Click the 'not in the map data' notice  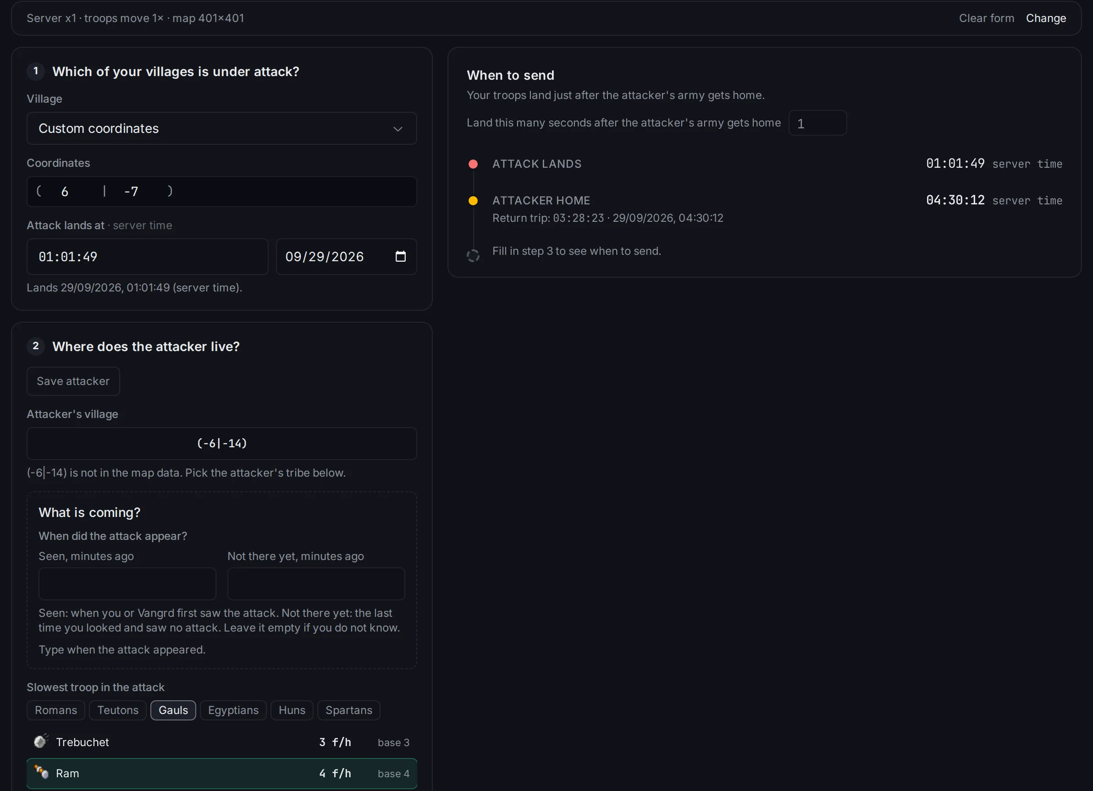click(x=186, y=472)
